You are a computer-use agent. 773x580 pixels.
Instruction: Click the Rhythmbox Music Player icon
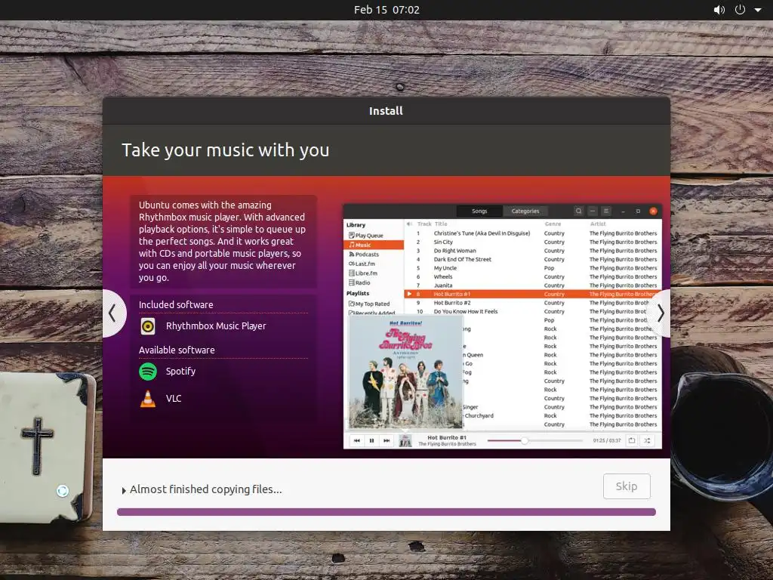point(148,326)
